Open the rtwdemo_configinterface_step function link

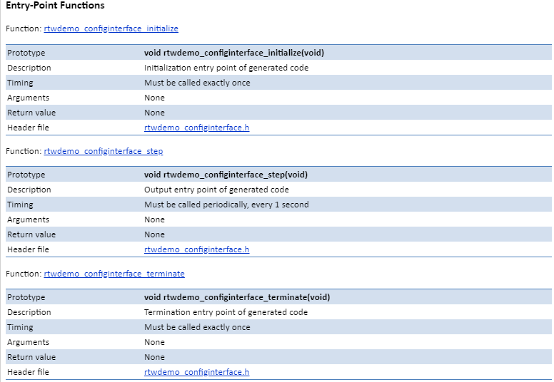click(x=104, y=151)
